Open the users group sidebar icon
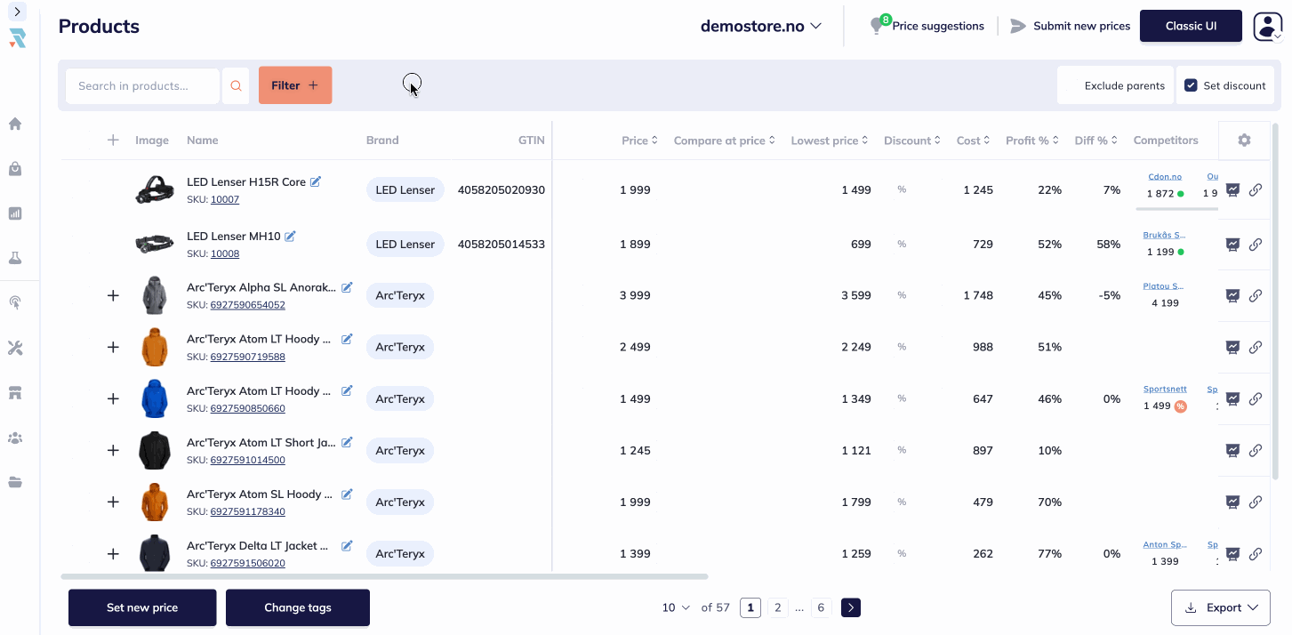This screenshot has width=1292, height=635. click(15, 438)
